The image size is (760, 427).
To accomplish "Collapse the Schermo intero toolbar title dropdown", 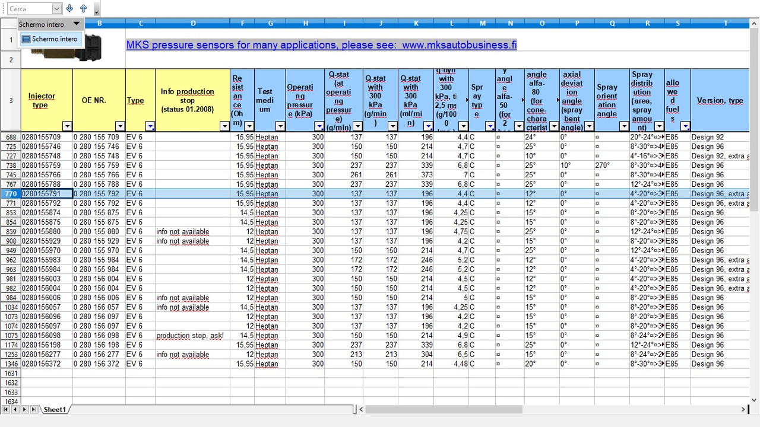I will [76, 24].
